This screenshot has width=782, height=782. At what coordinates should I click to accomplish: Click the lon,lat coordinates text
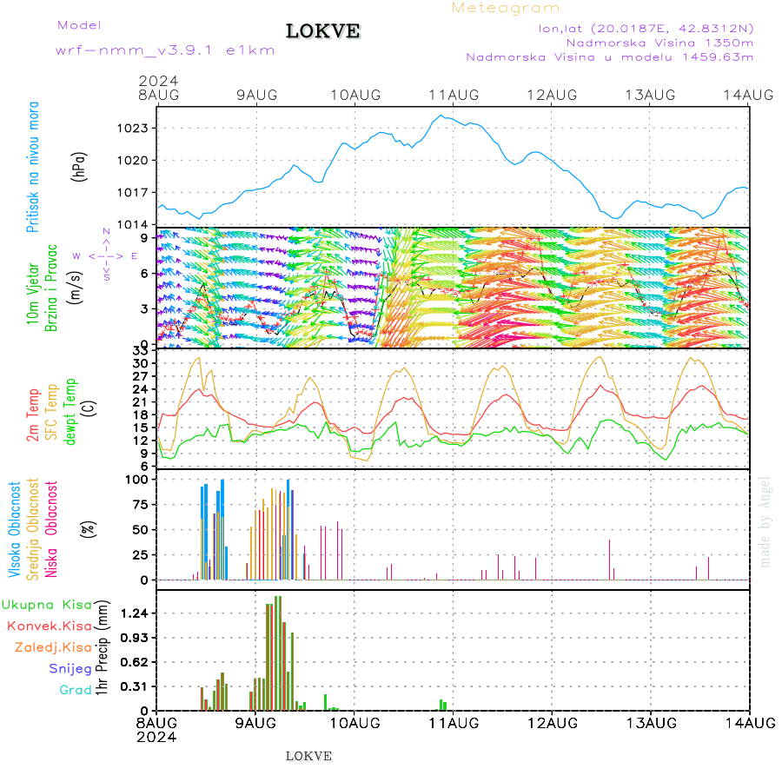pos(646,29)
